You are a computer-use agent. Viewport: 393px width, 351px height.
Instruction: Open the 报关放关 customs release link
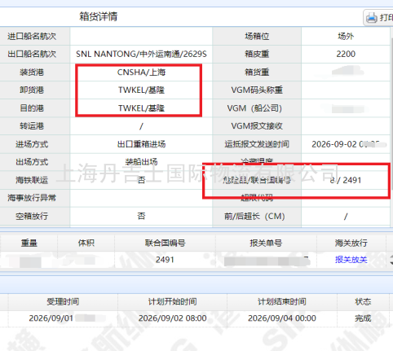351,260
